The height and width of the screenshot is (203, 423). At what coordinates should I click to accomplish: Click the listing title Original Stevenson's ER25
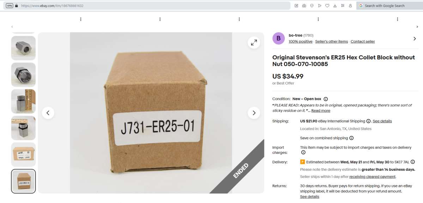(x=344, y=60)
